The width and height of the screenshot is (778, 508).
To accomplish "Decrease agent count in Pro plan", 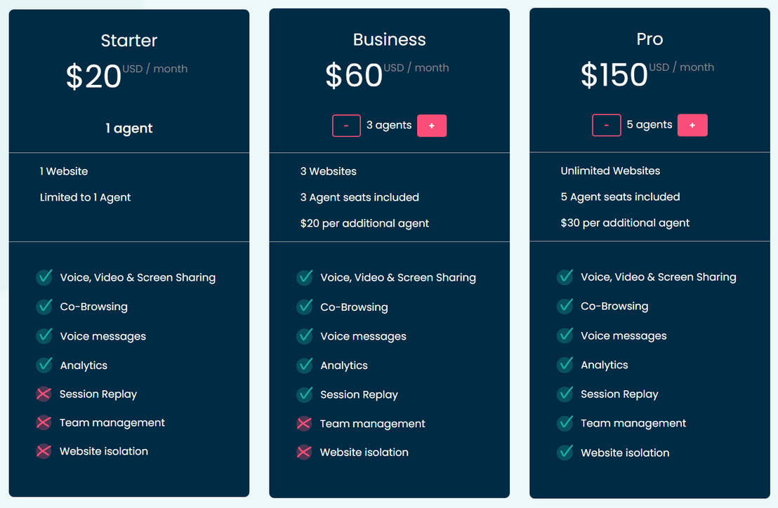I will (x=607, y=125).
